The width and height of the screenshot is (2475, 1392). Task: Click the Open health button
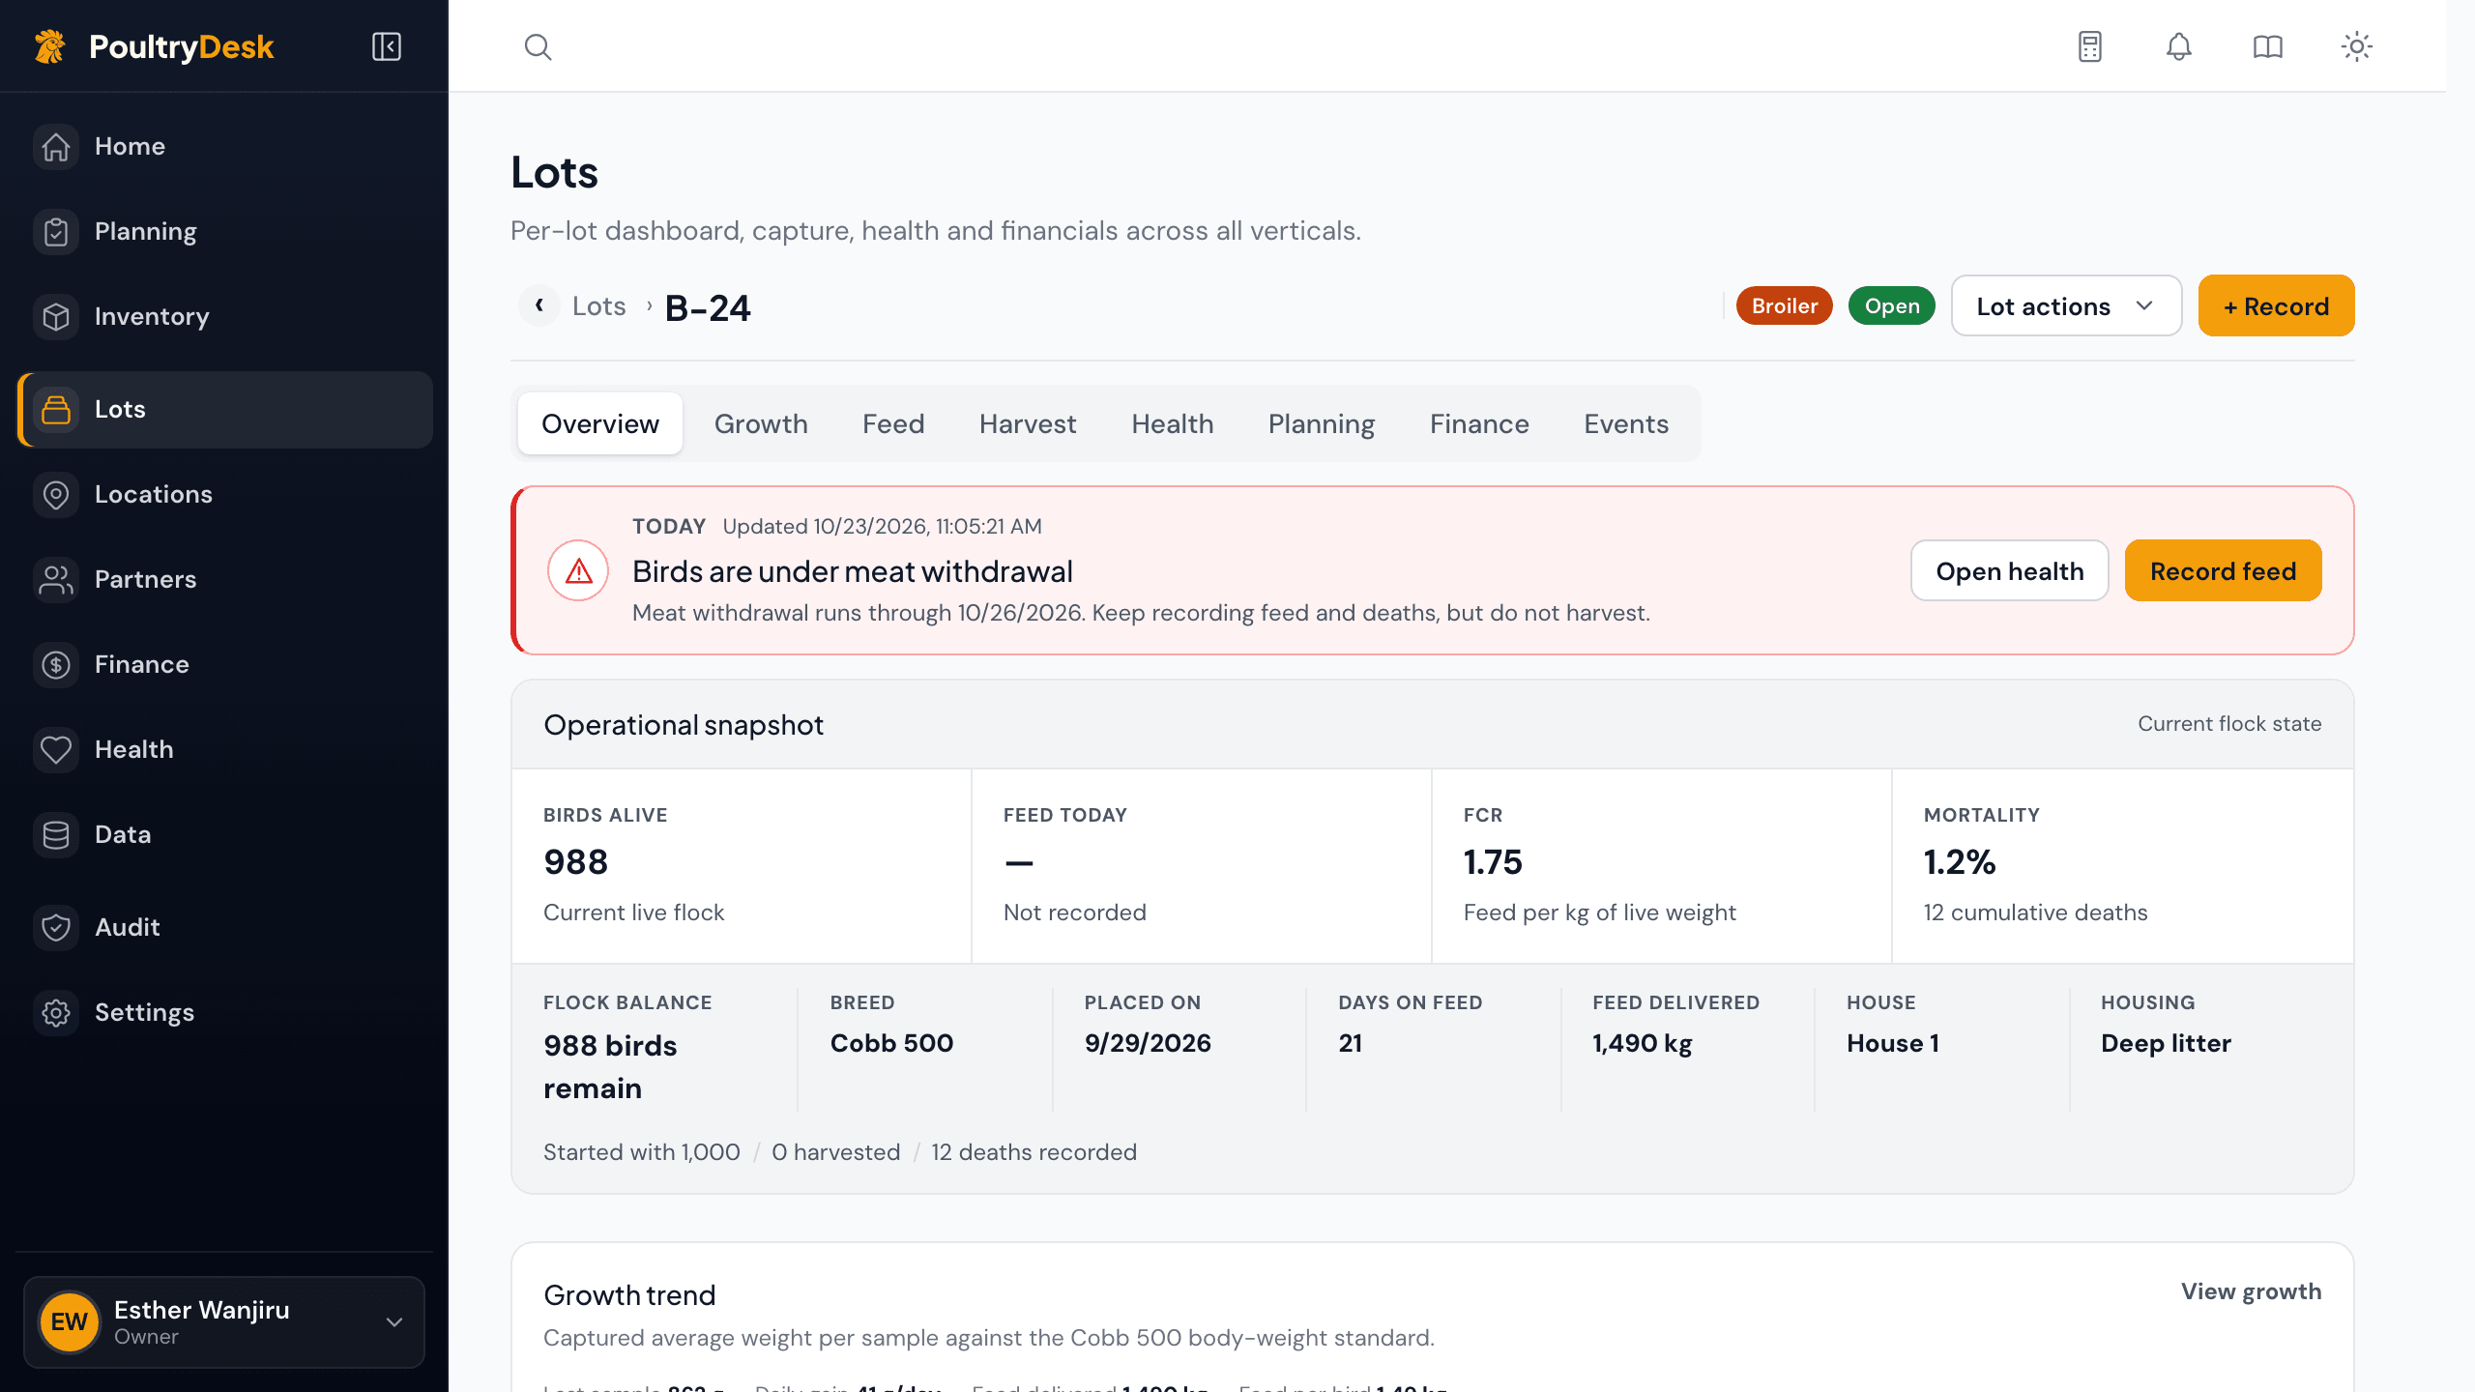point(2009,570)
